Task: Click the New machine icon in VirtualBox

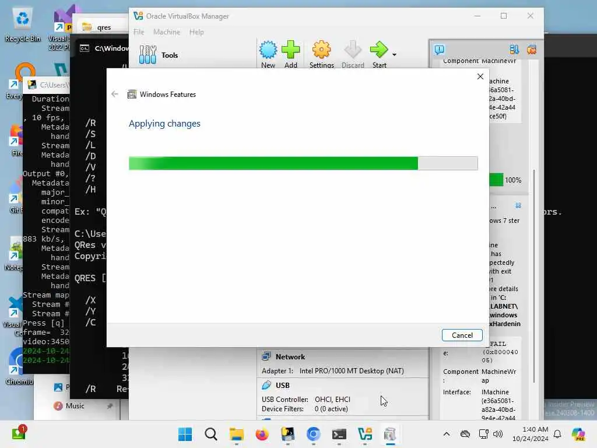Action: pos(268,50)
